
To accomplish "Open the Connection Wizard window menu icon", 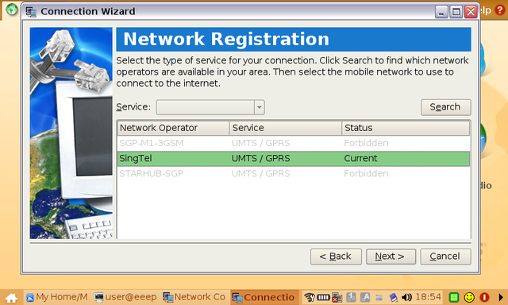I will click(x=31, y=12).
